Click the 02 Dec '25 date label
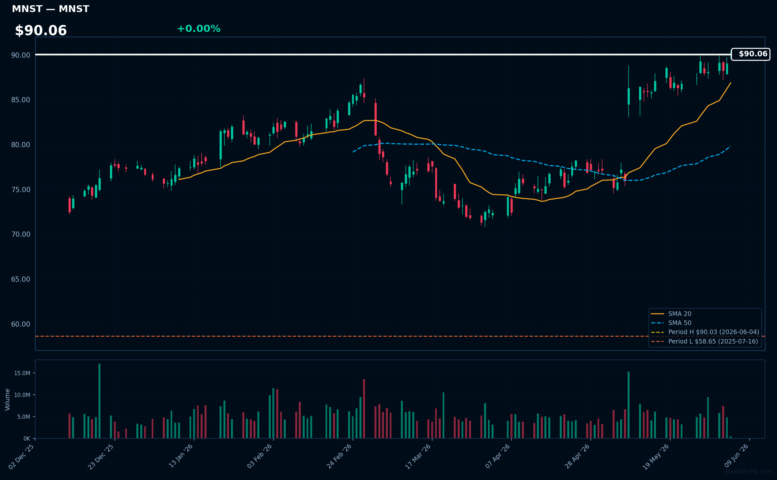The height and width of the screenshot is (480, 777). point(22,457)
